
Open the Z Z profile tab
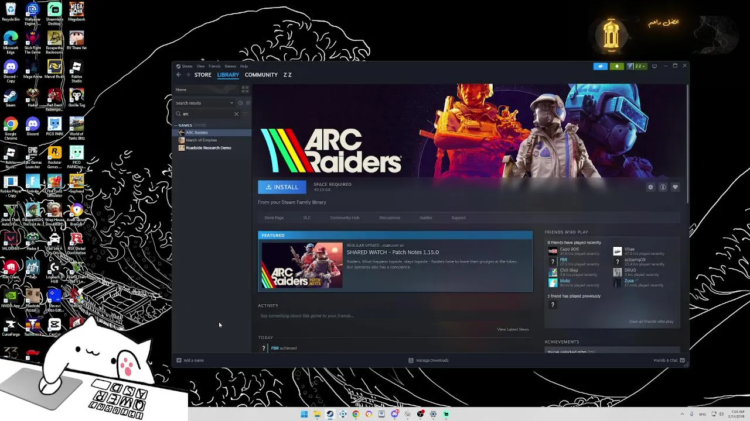point(287,75)
